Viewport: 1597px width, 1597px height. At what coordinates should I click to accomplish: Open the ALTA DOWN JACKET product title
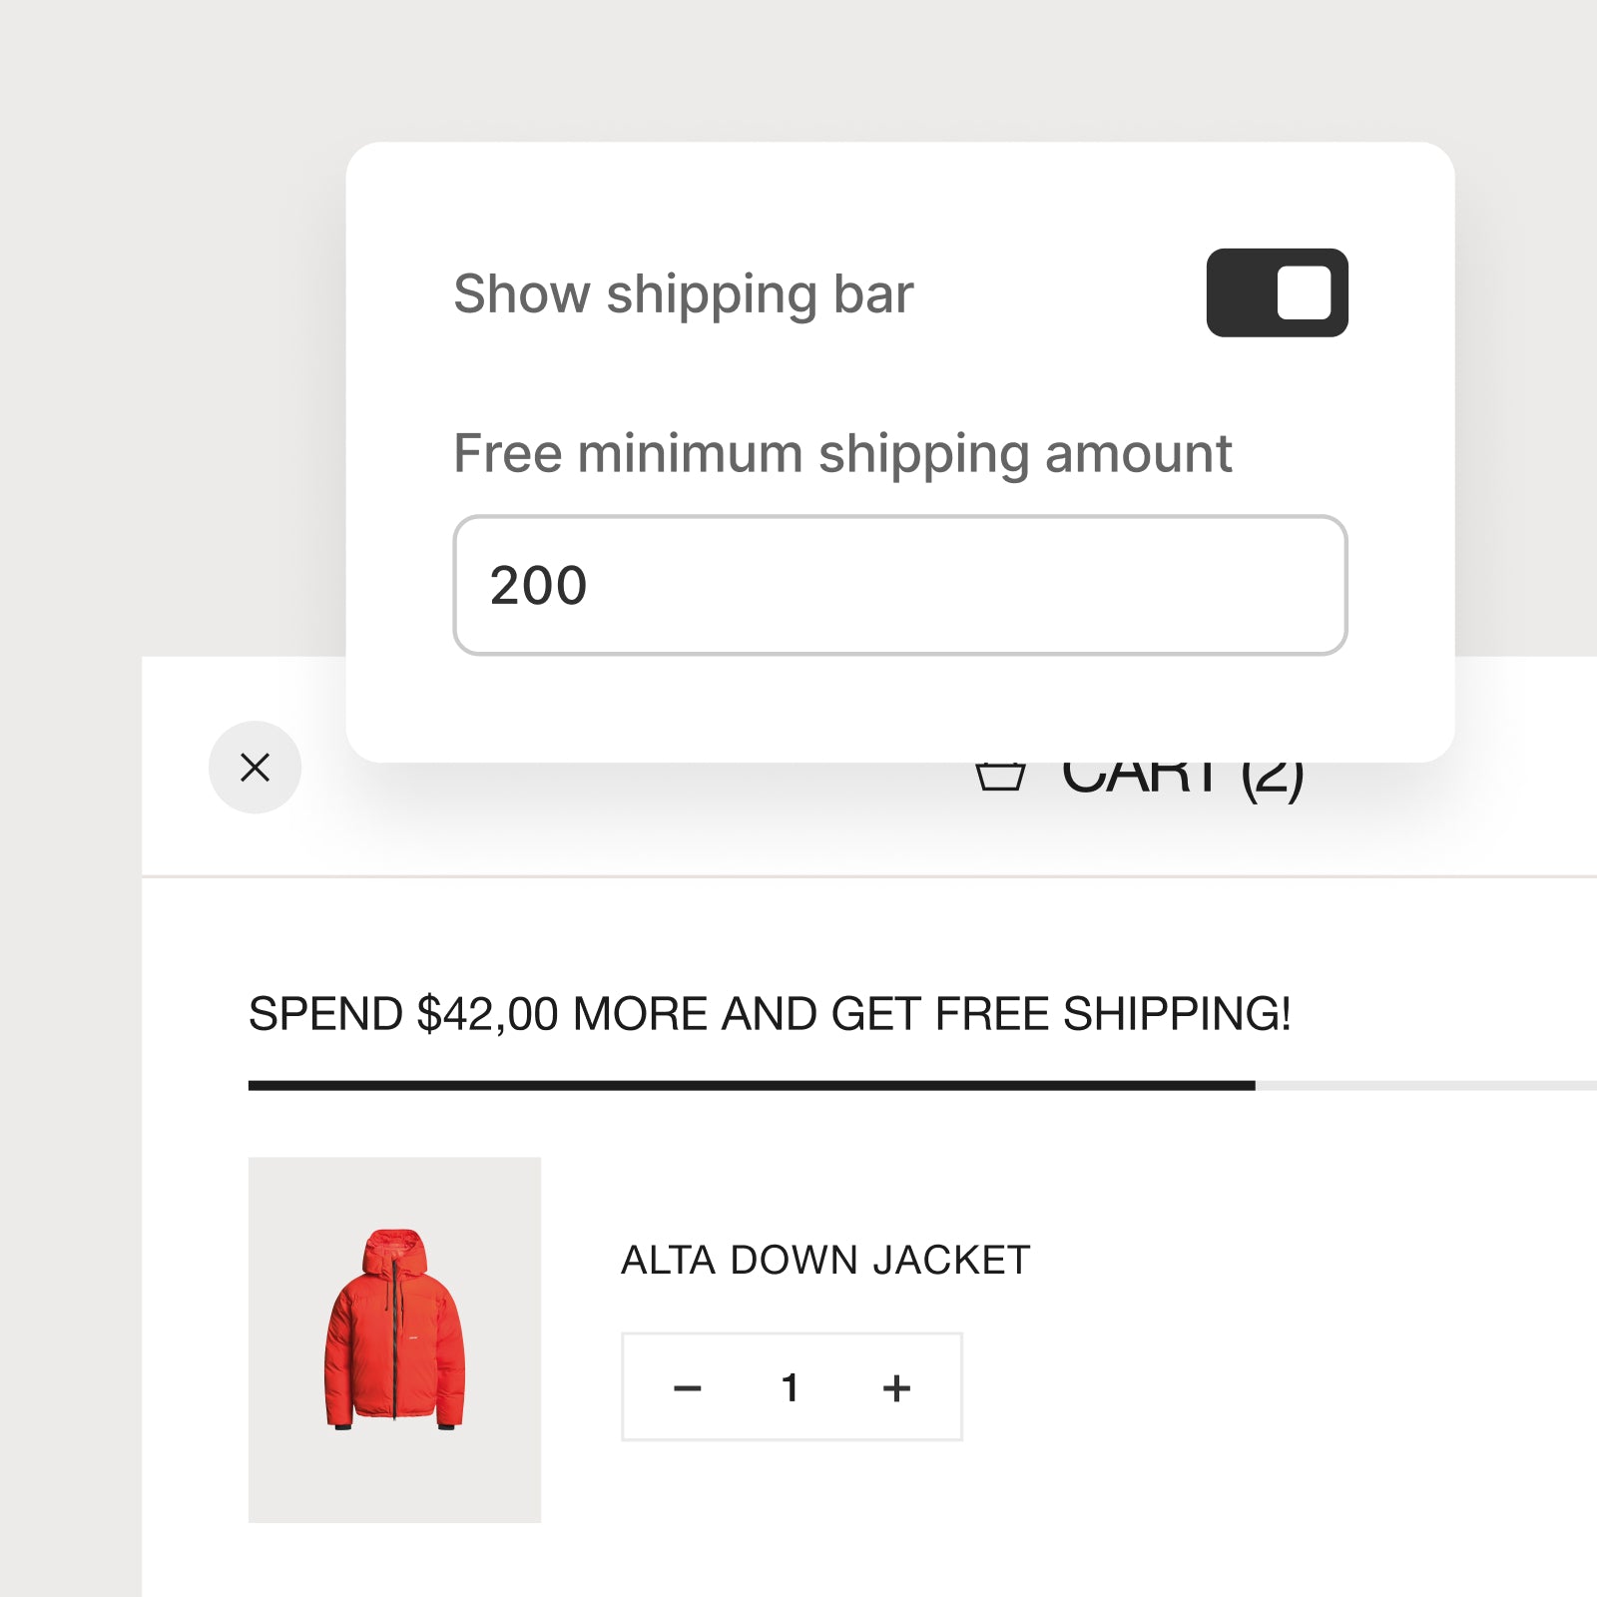coord(825,1260)
